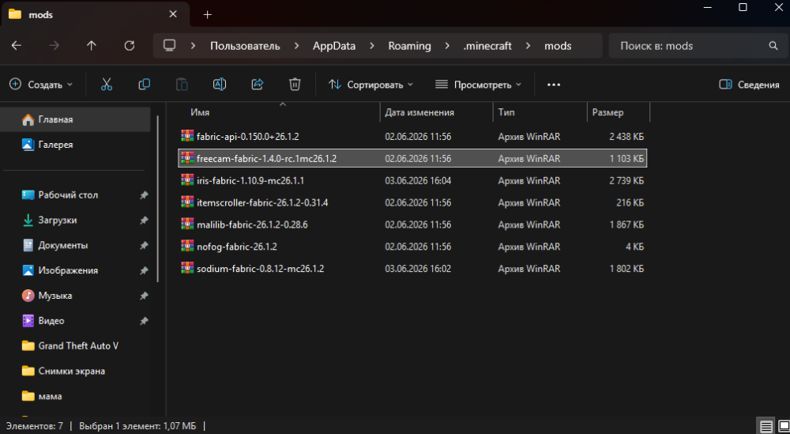
Task: Select file nofog-fabric-26.1.2
Action: point(412,247)
